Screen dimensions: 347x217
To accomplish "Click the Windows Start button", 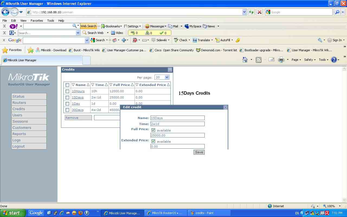I will click(x=13, y=213).
